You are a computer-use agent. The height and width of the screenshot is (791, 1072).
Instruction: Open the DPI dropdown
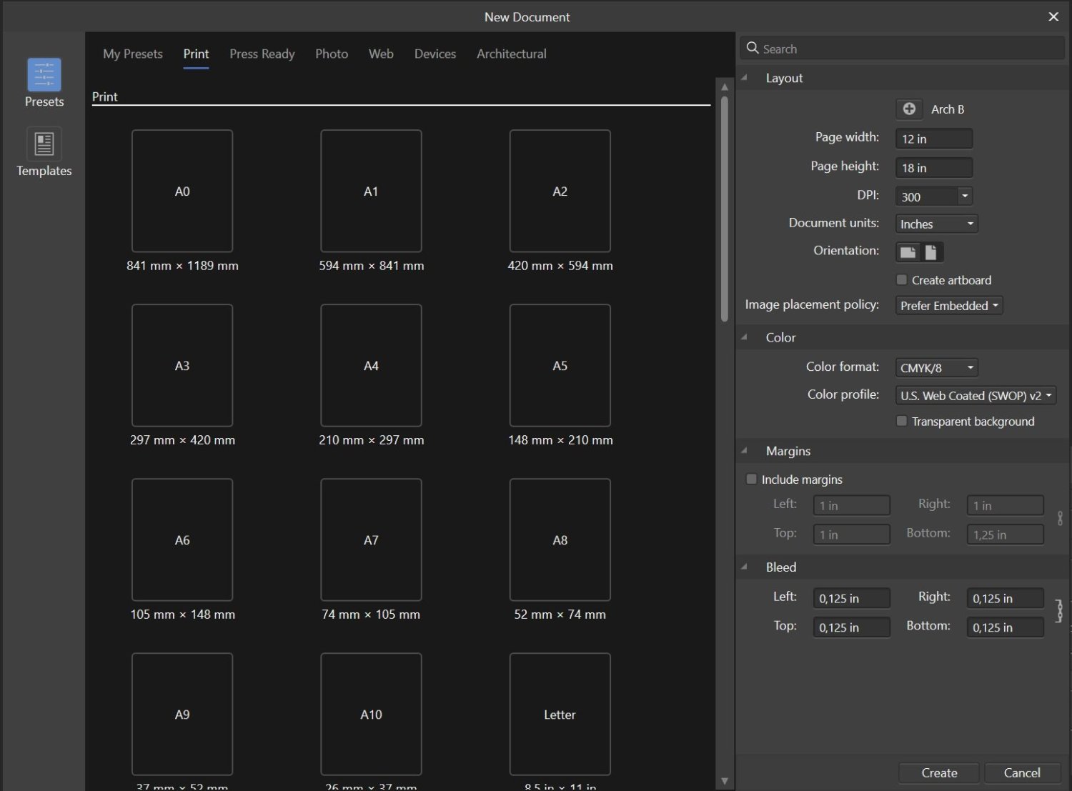click(964, 195)
